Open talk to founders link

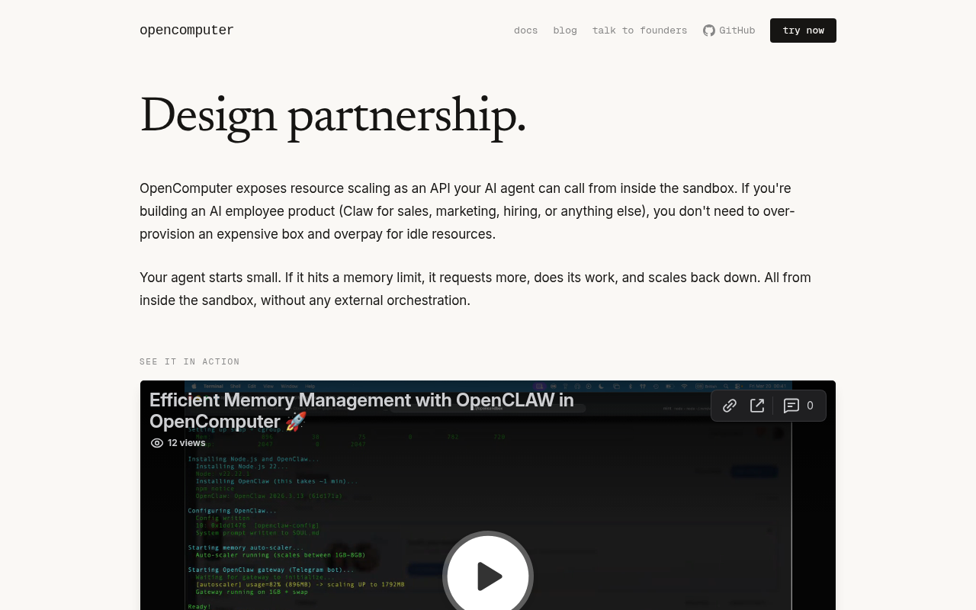click(640, 30)
